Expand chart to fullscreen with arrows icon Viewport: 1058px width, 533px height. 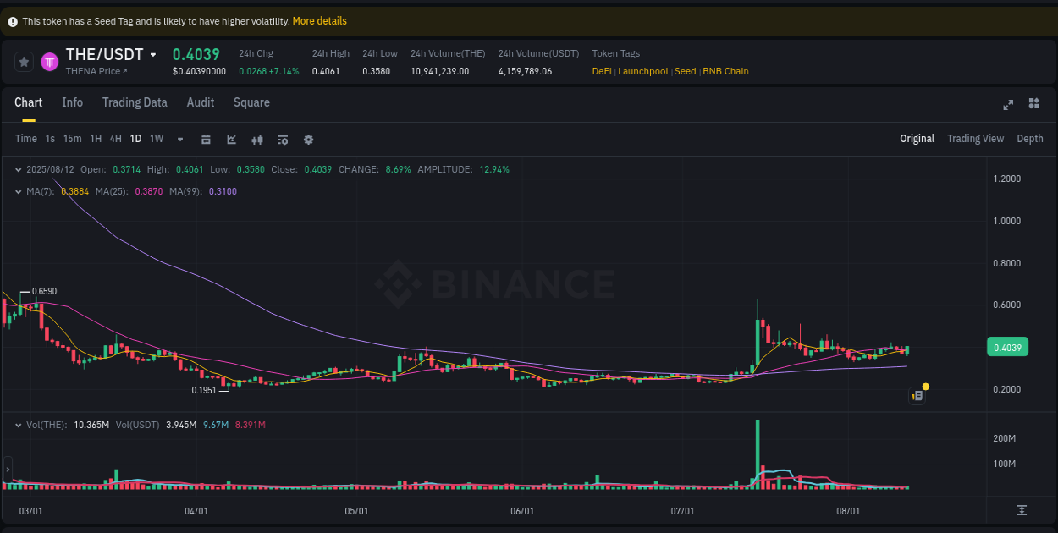tap(1008, 104)
